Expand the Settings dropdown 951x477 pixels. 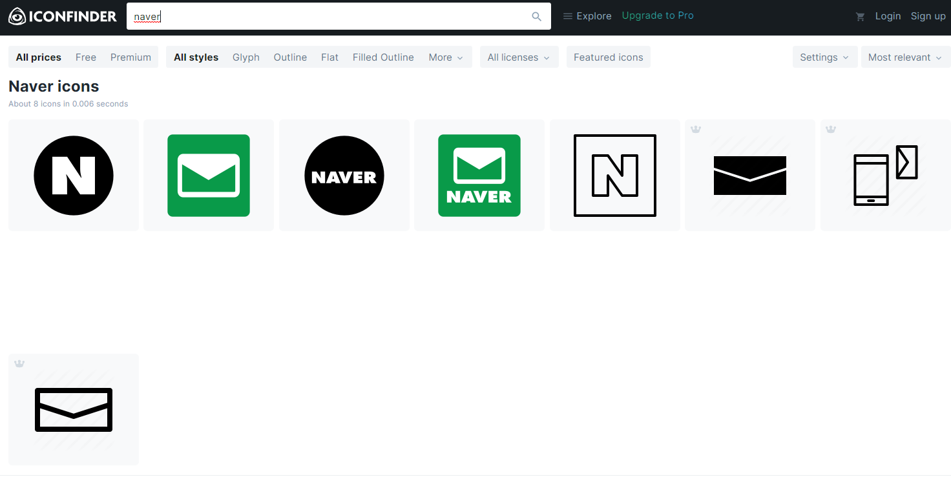coord(824,57)
